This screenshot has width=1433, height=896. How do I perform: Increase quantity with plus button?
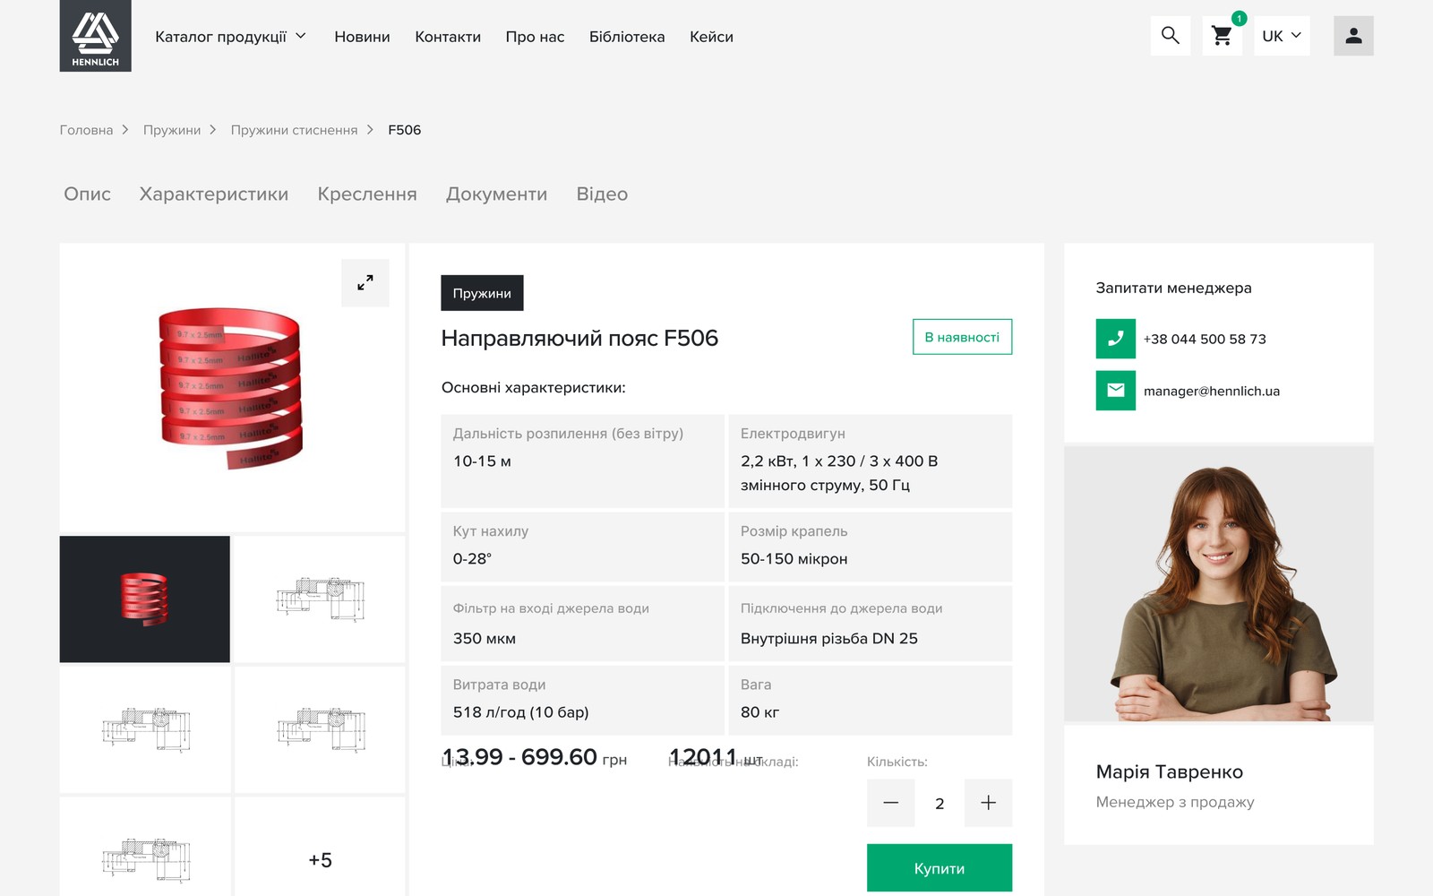(x=988, y=803)
